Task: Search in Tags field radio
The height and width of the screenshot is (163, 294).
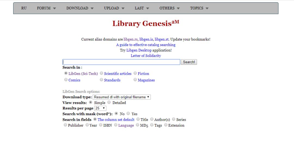Action: pyautogui.click(x=152, y=125)
